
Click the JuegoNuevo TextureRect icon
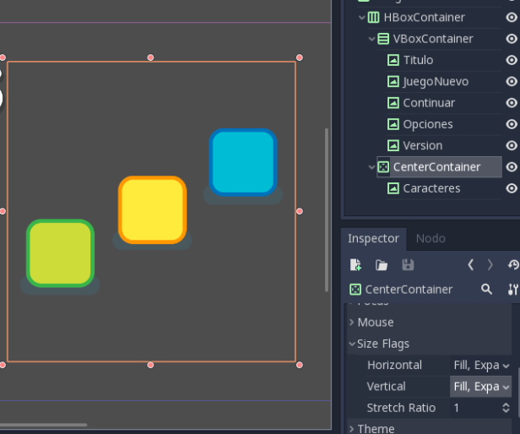[393, 82]
